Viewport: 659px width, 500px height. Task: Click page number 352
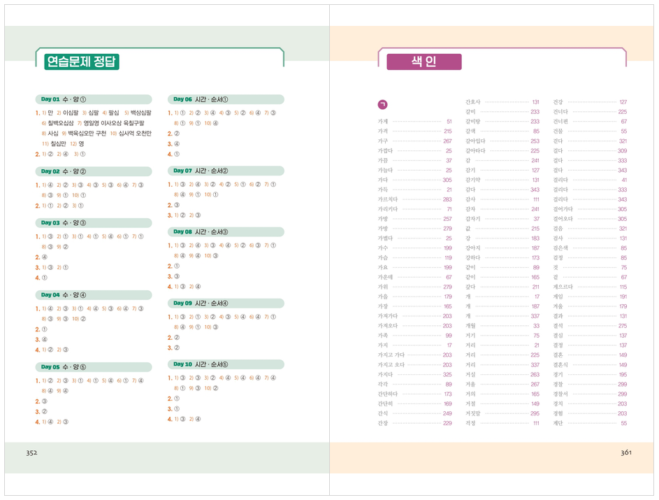click(31, 453)
